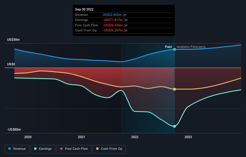Viewport: 246px width, 157px height.
Task: Toggle the Revenue legend button
Action: pyautogui.click(x=17, y=149)
